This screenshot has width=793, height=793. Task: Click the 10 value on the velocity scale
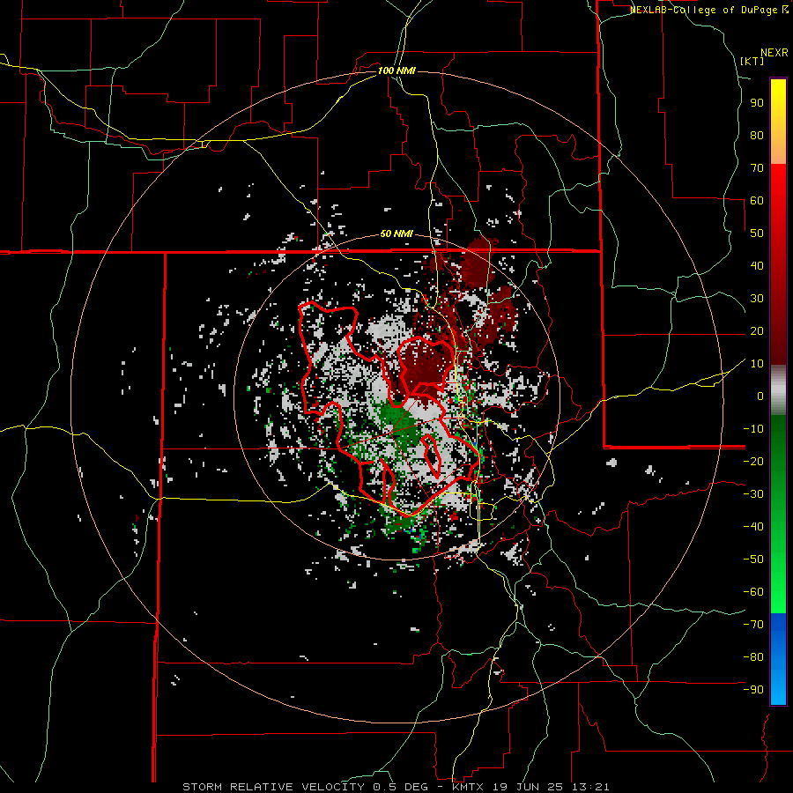(x=757, y=364)
